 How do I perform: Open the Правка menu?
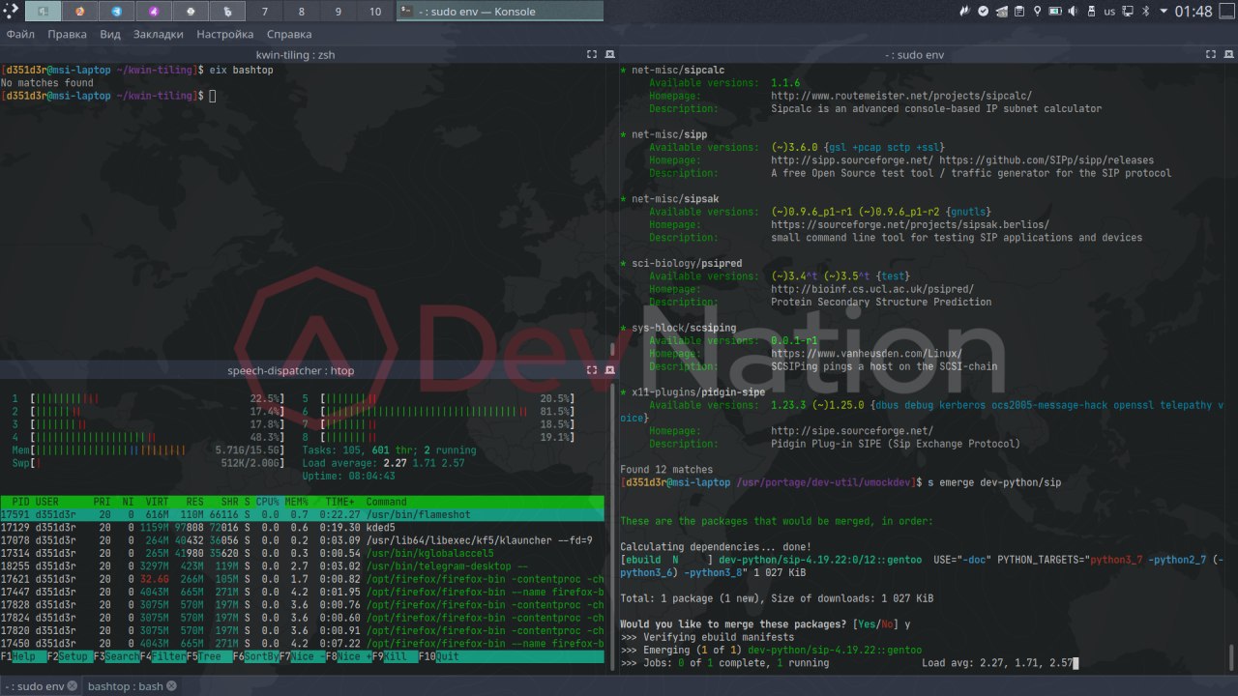pyautogui.click(x=67, y=34)
